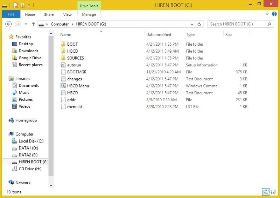Click the Search HIREN BOOT (G:) field
This screenshot has width=280, height=198.
point(238,24)
